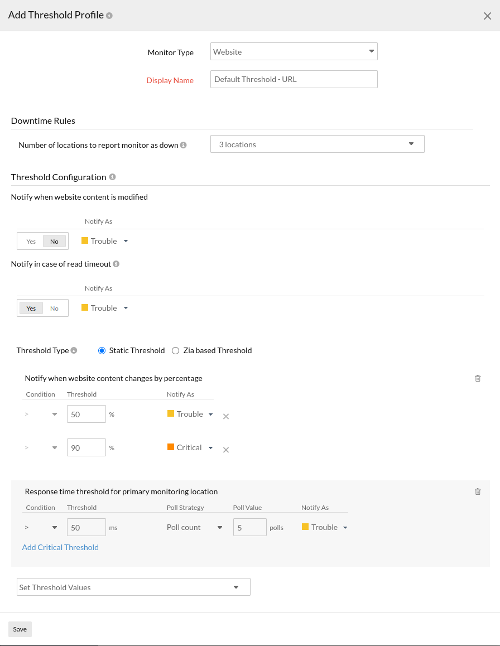Click info icon next to Threshold Type
The width and height of the screenshot is (500, 646).
tap(74, 351)
